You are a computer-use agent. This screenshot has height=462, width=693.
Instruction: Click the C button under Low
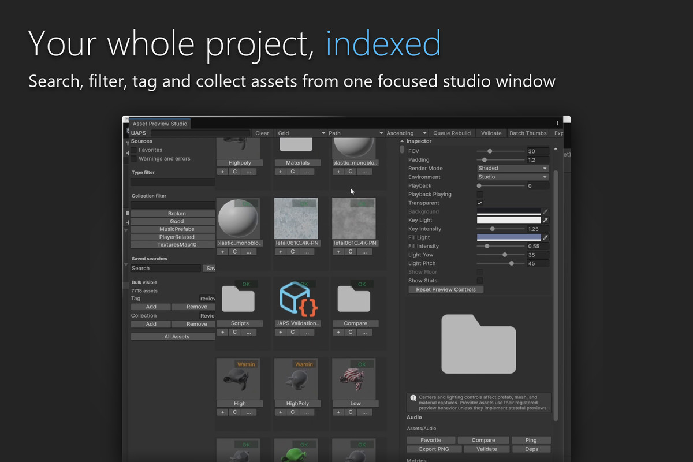point(350,412)
